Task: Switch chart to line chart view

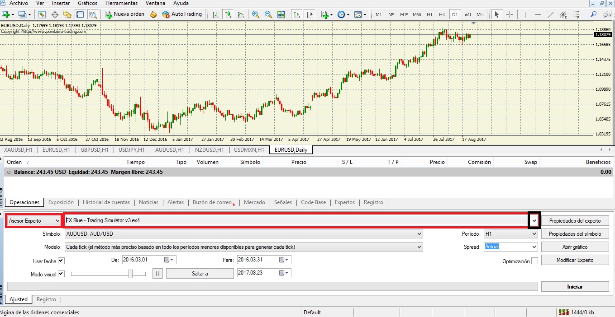Action: (x=241, y=14)
